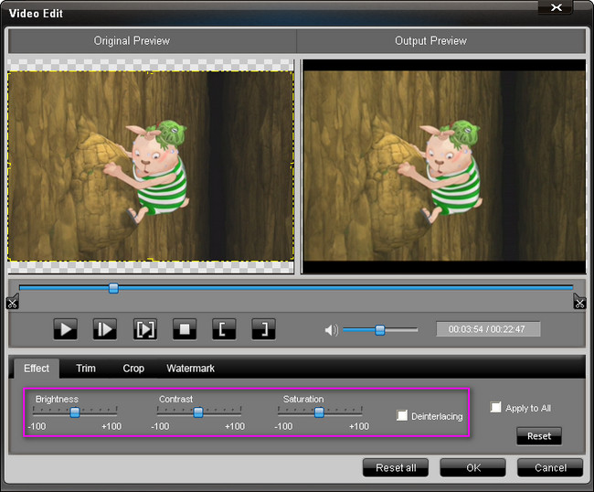Click the Brightness slider handle
The height and width of the screenshot is (492, 594).
coord(75,412)
